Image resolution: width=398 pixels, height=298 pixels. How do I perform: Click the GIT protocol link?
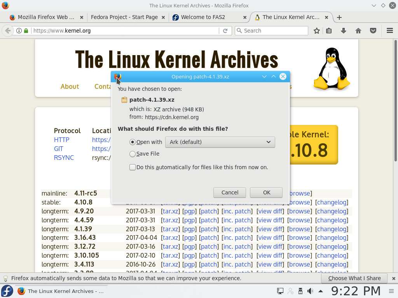58,149
